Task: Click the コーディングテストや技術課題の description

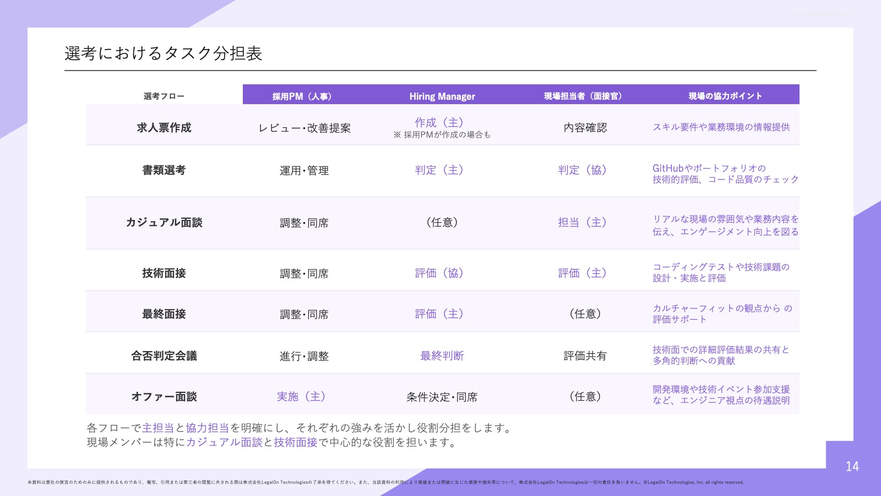Action: coord(721,273)
